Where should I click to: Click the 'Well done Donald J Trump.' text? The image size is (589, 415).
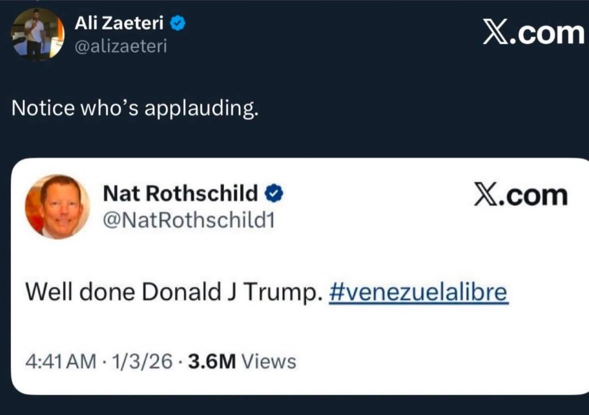coord(174,292)
